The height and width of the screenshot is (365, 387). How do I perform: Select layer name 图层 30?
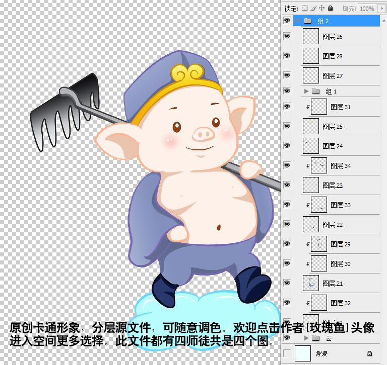(x=341, y=264)
